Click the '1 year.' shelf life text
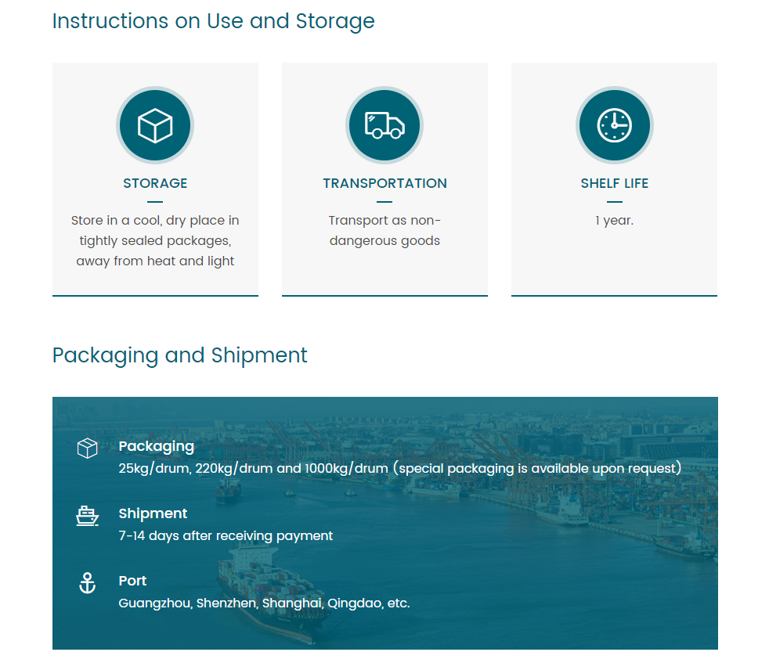The image size is (769, 670). 614,221
